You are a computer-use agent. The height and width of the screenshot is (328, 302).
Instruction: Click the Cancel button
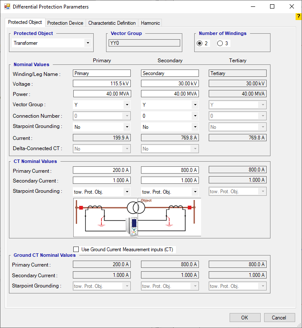279,317
